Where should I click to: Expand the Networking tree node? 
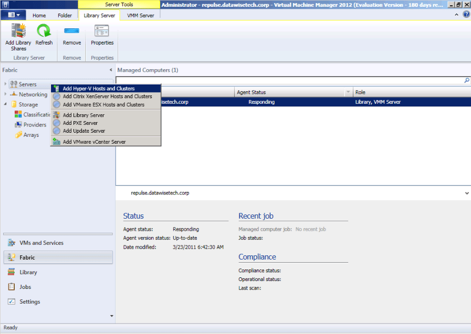tap(5, 94)
